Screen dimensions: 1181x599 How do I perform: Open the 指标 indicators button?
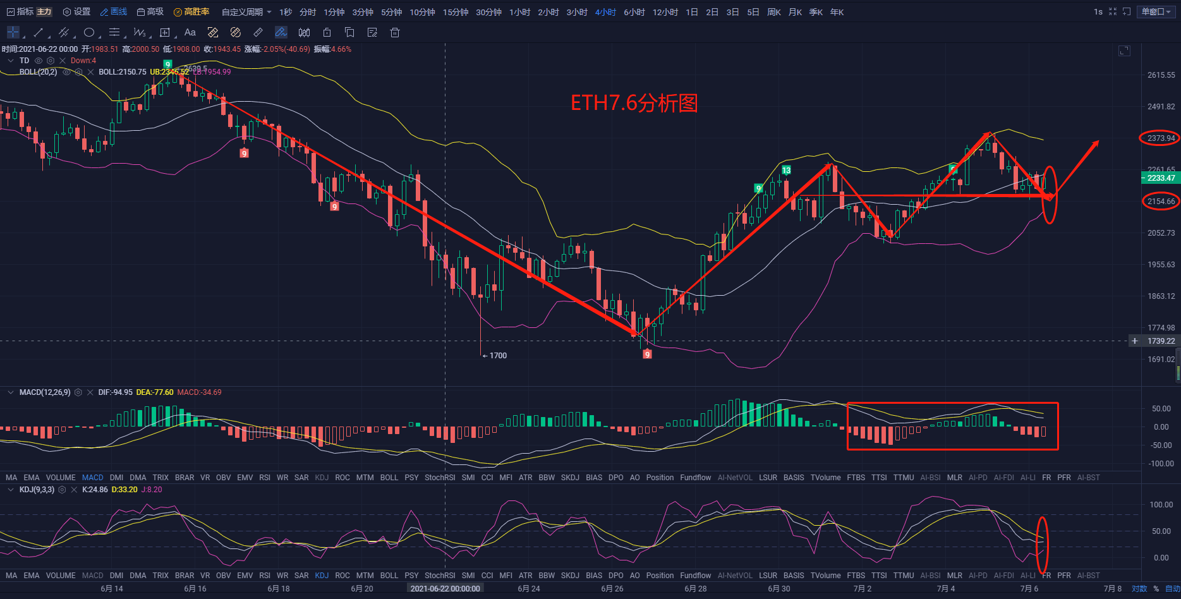pos(20,12)
